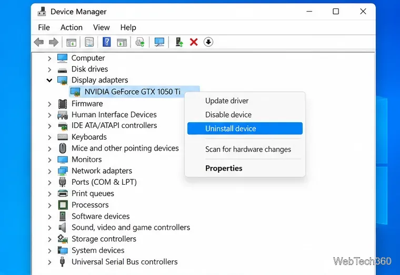The width and height of the screenshot is (400, 275).
Task: Click Show/Hide Console Tree toolbar icon
Action: (x=72, y=42)
